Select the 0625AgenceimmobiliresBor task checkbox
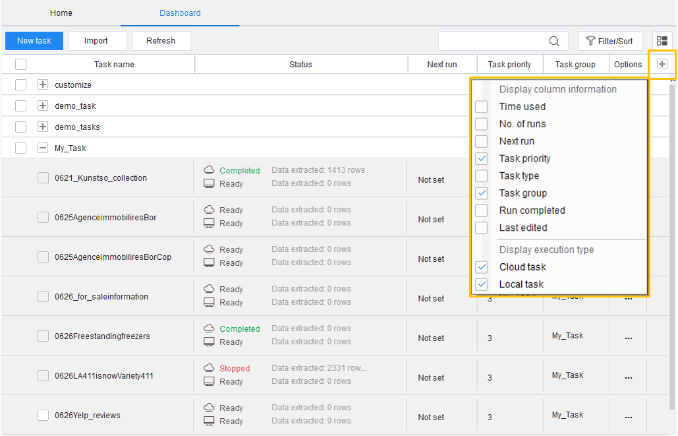678x436 pixels. [x=43, y=218]
